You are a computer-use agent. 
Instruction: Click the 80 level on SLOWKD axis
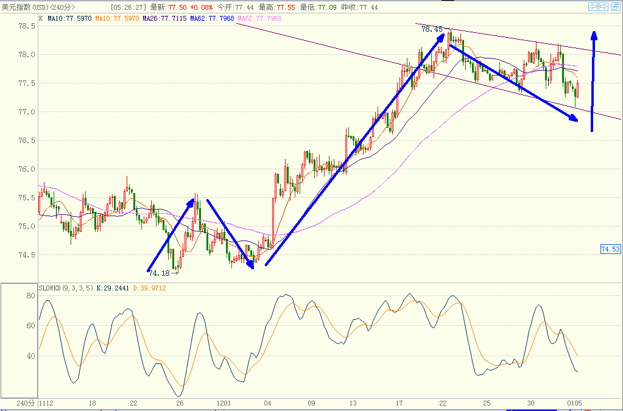click(31, 296)
